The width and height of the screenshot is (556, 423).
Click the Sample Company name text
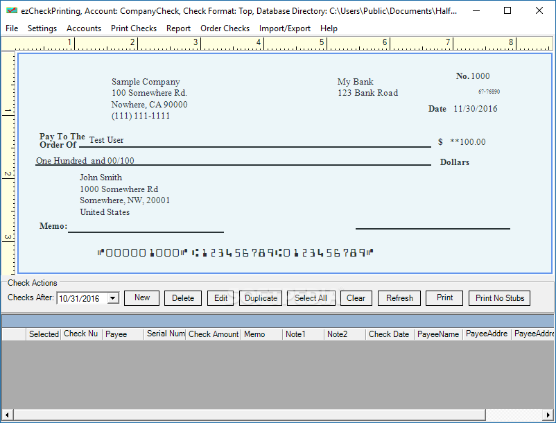[146, 82]
